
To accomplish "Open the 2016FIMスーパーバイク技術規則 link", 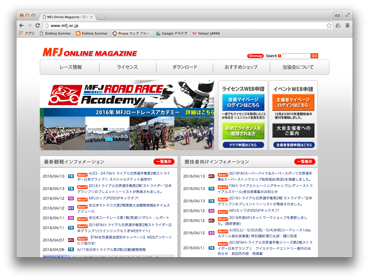I will (265, 176).
